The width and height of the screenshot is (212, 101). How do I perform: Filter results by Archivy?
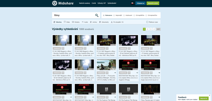pos(94,22)
